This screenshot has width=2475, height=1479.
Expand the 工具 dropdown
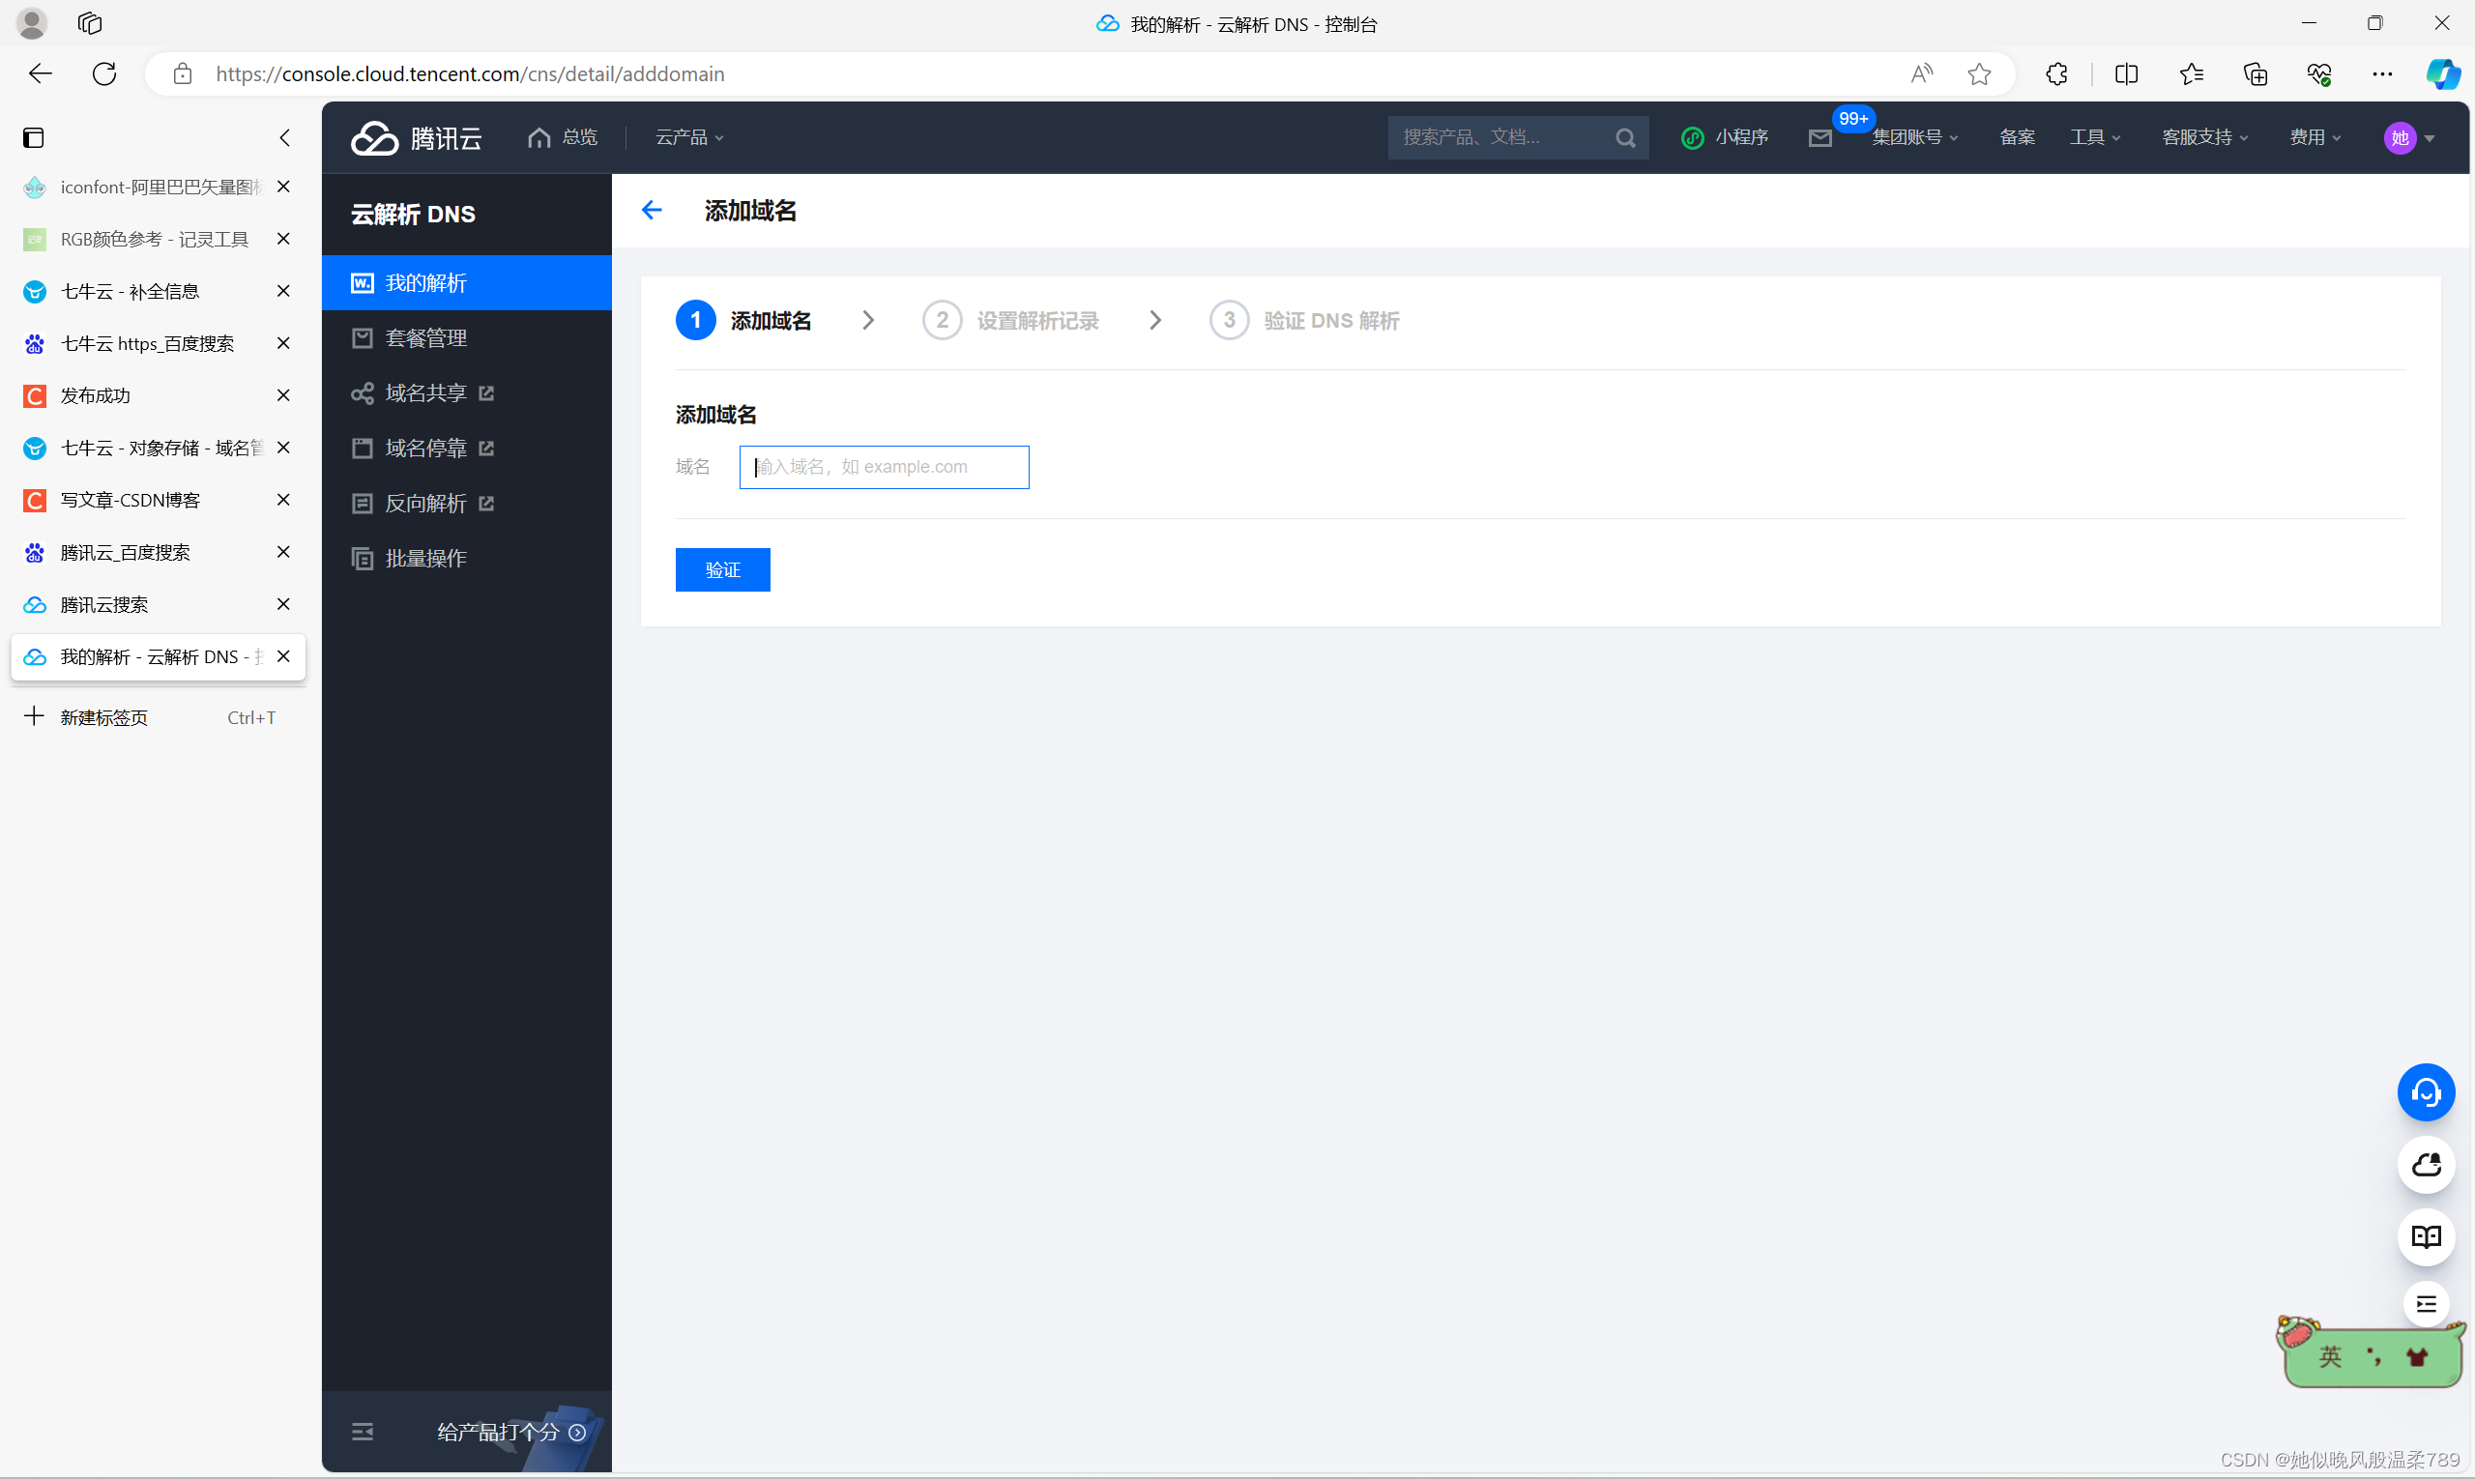[x=2094, y=137]
